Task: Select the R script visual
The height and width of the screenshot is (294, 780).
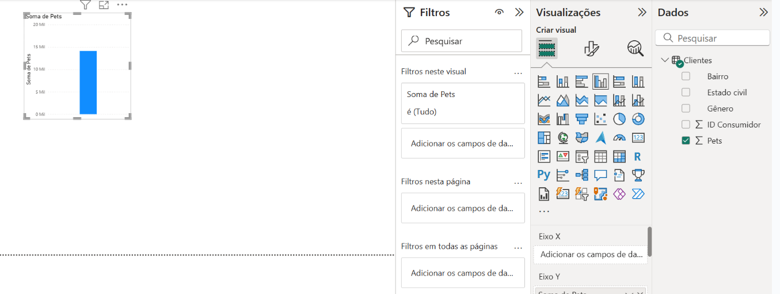Action: pos(638,156)
